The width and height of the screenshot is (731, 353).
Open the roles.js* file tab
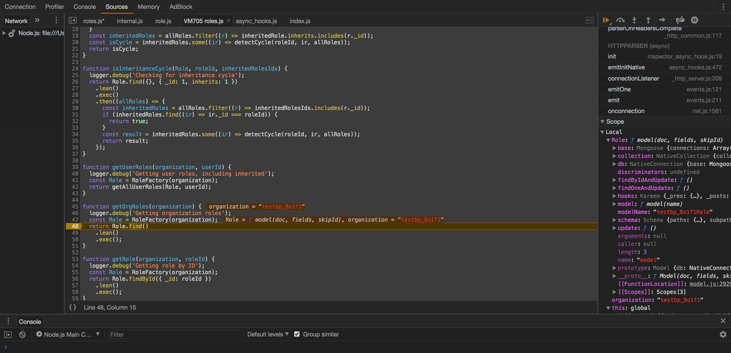94,21
